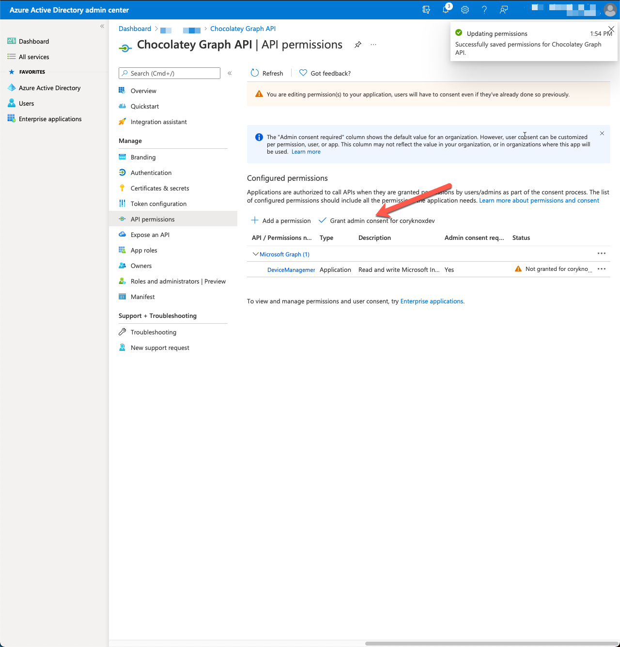The width and height of the screenshot is (620, 647).
Task: Focus the Search (Cmd+/) field
Action: coord(170,73)
